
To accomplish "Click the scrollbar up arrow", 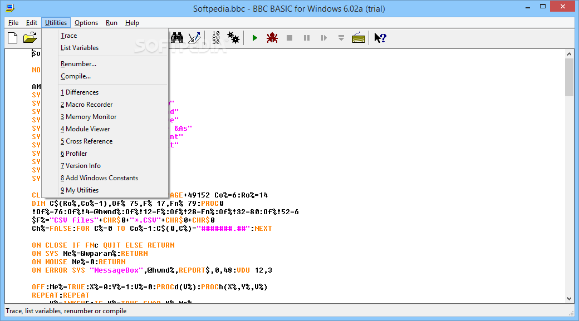I will pyautogui.click(x=569, y=54).
